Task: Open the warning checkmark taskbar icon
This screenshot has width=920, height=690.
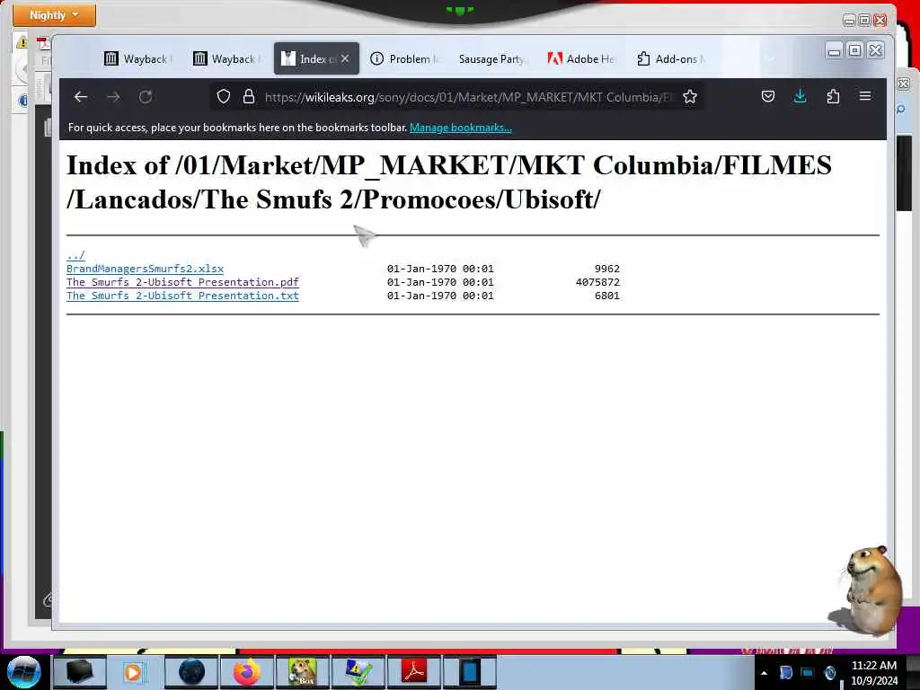Action: pos(358,672)
